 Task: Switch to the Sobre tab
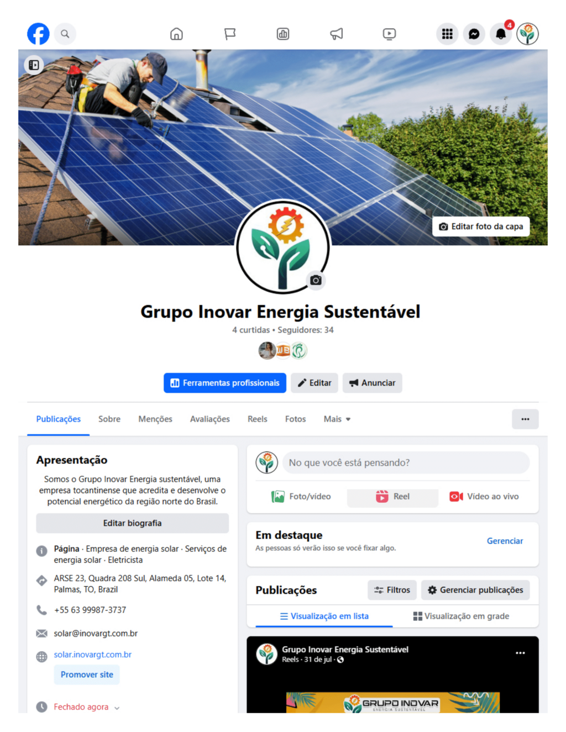[109, 419]
